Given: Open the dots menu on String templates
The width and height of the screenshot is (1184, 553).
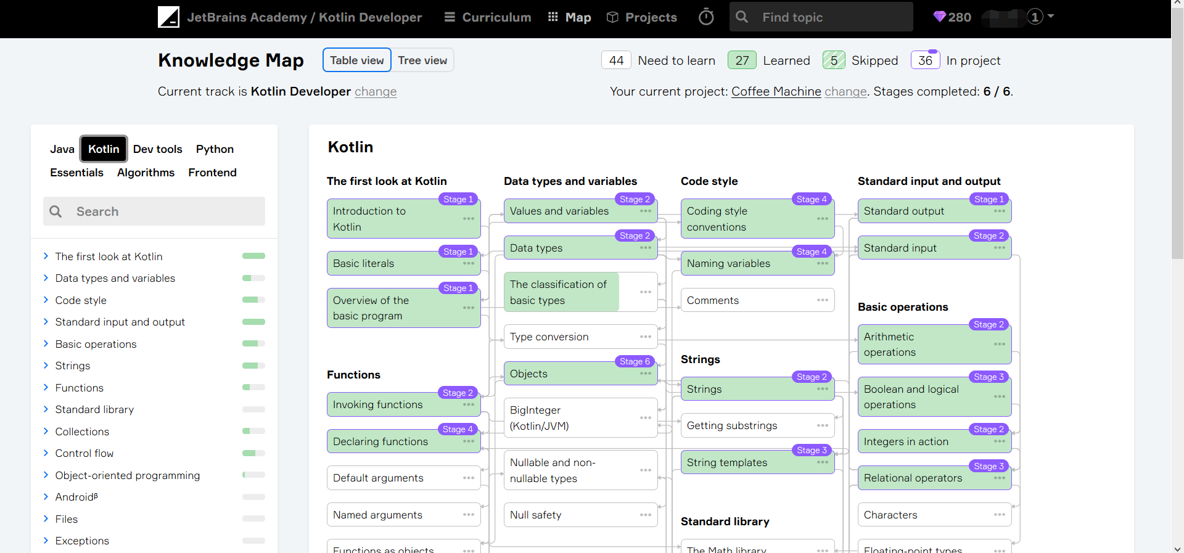Looking at the screenshot, I should tap(823, 462).
